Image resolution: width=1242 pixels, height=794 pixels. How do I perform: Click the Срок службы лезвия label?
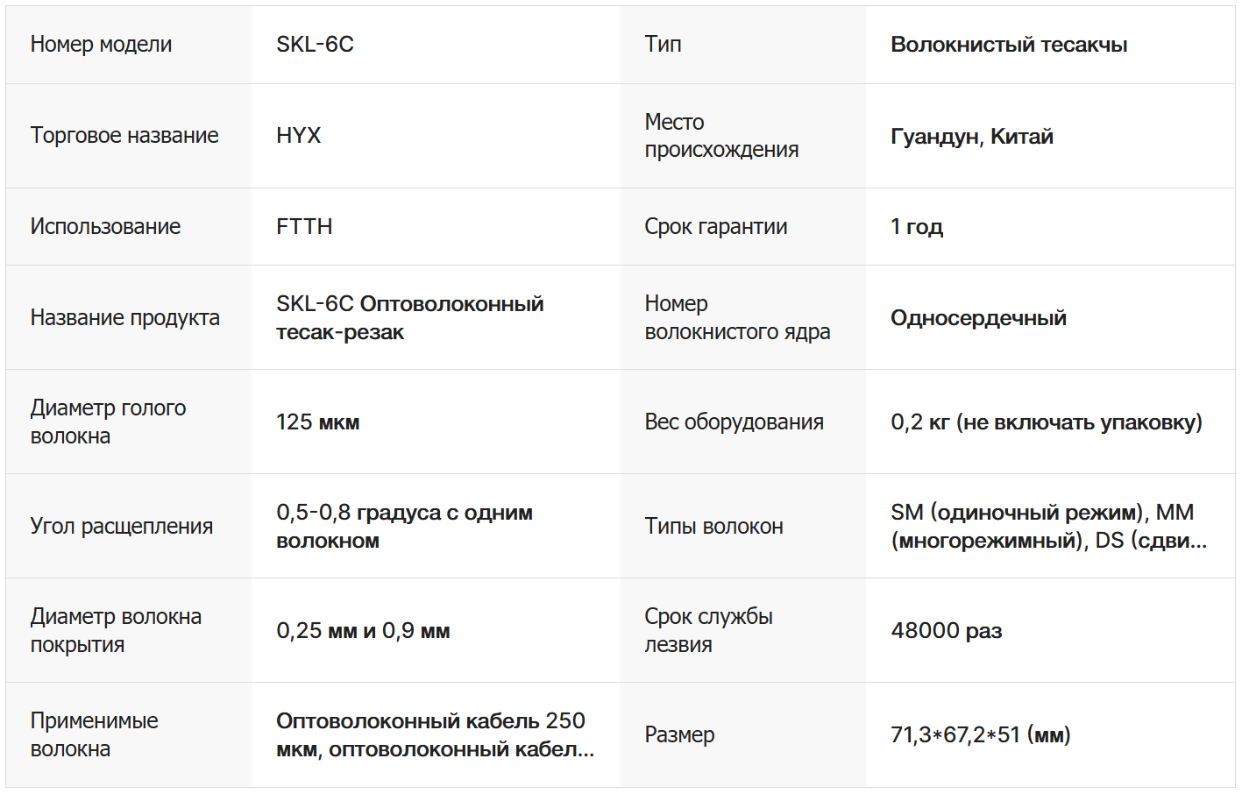click(708, 631)
